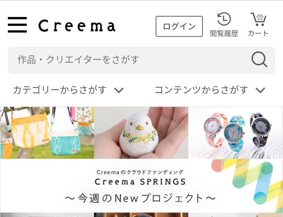
Task: Expand カテゴリーからさがす menu
Action: point(69,90)
